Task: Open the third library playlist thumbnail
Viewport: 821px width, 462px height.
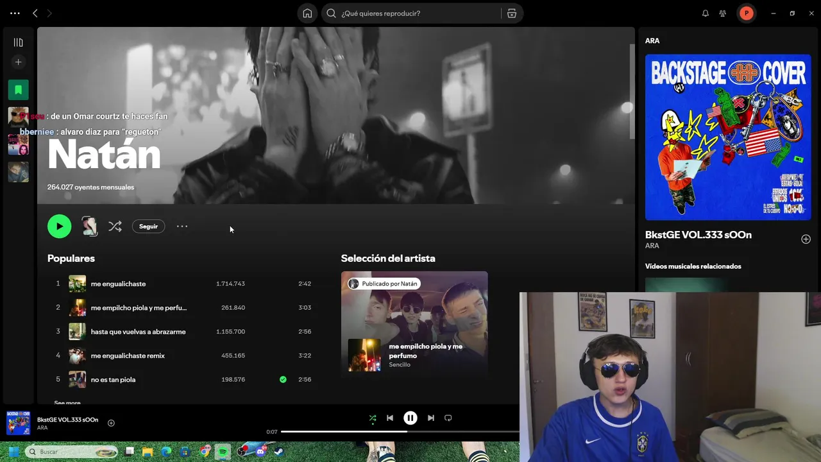Action: (x=18, y=172)
